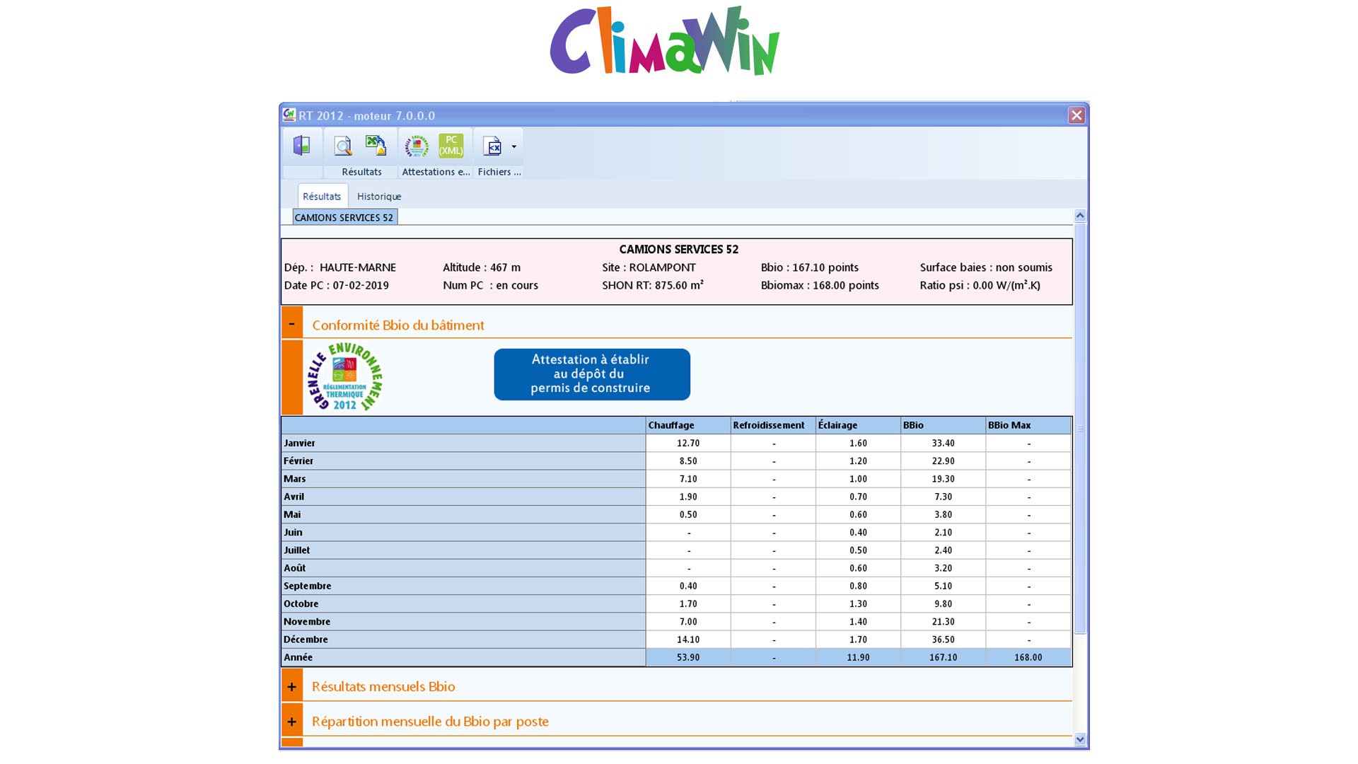Viewport: 1358px width, 764px height.
Task: Select the Octobre row label
Action: tap(463, 603)
